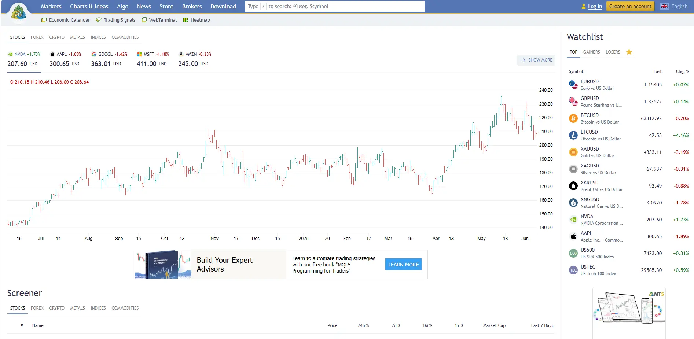Focus the site search field

[x=335, y=6]
